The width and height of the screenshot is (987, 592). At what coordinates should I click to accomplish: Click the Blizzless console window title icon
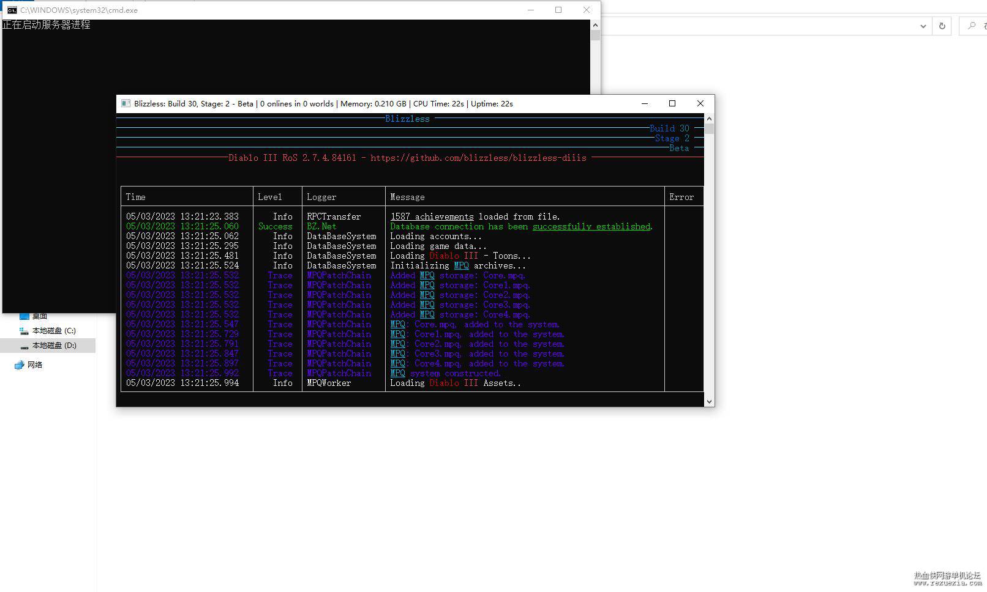(x=126, y=103)
